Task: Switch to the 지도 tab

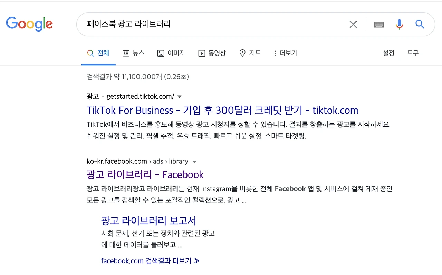Action: point(250,53)
